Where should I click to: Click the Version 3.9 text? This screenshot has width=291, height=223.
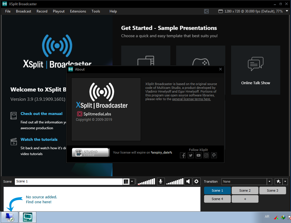pyautogui.click(x=38, y=99)
